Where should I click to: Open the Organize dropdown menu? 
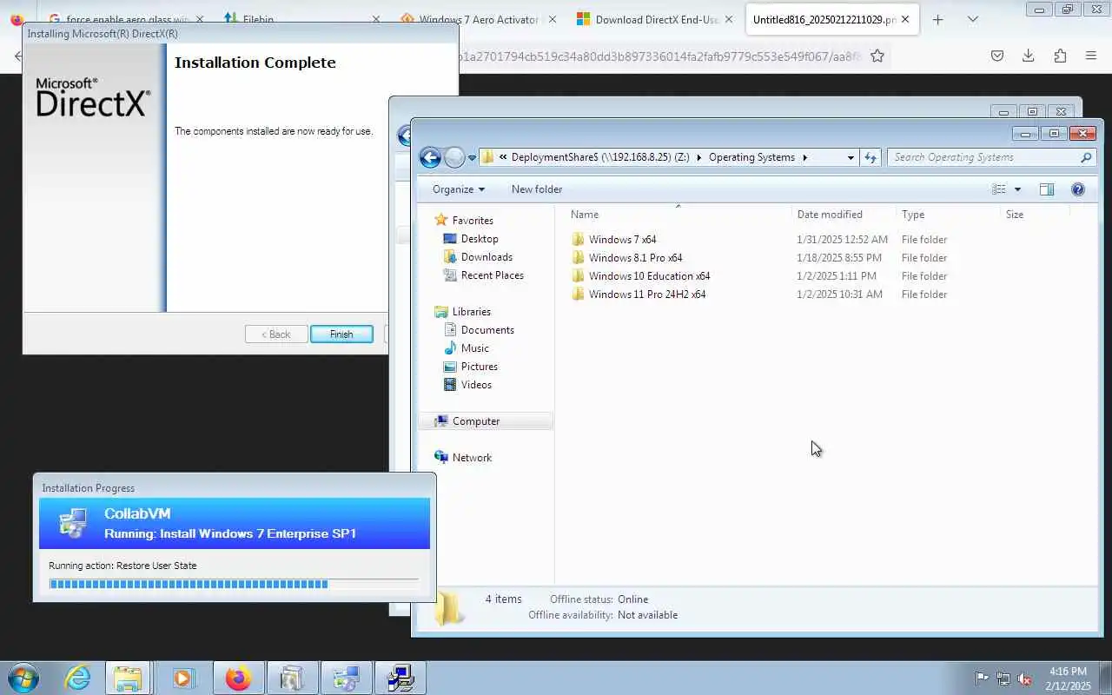(458, 189)
